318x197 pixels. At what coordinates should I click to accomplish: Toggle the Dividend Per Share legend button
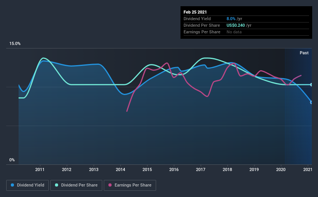point(76,185)
